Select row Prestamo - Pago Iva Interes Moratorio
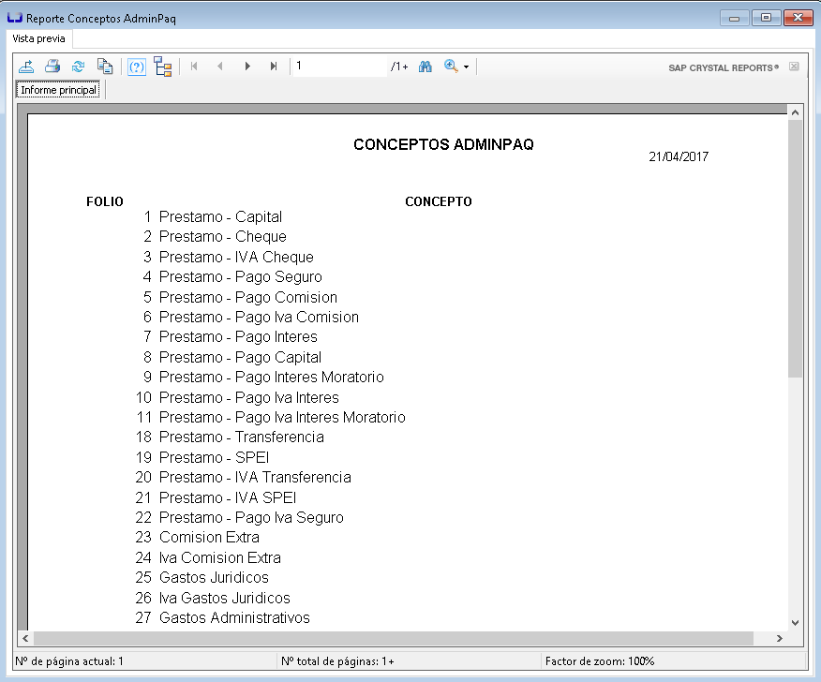 click(282, 418)
